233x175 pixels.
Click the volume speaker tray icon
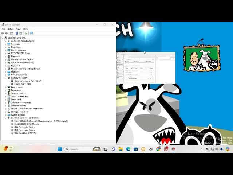pyautogui.click(x=217, y=149)
